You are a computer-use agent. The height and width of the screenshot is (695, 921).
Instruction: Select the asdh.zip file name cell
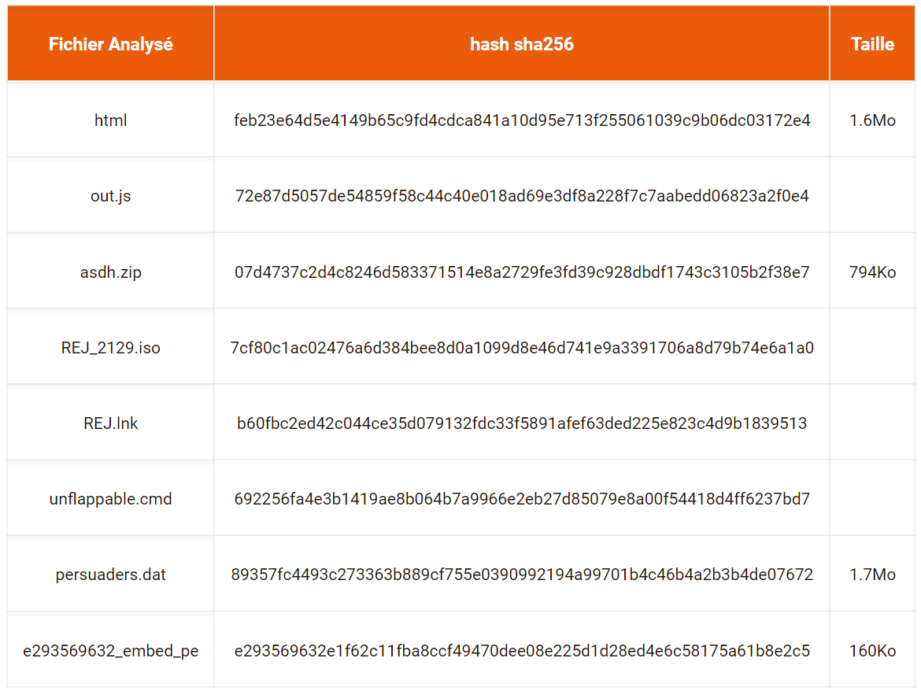tap(110, 272)
